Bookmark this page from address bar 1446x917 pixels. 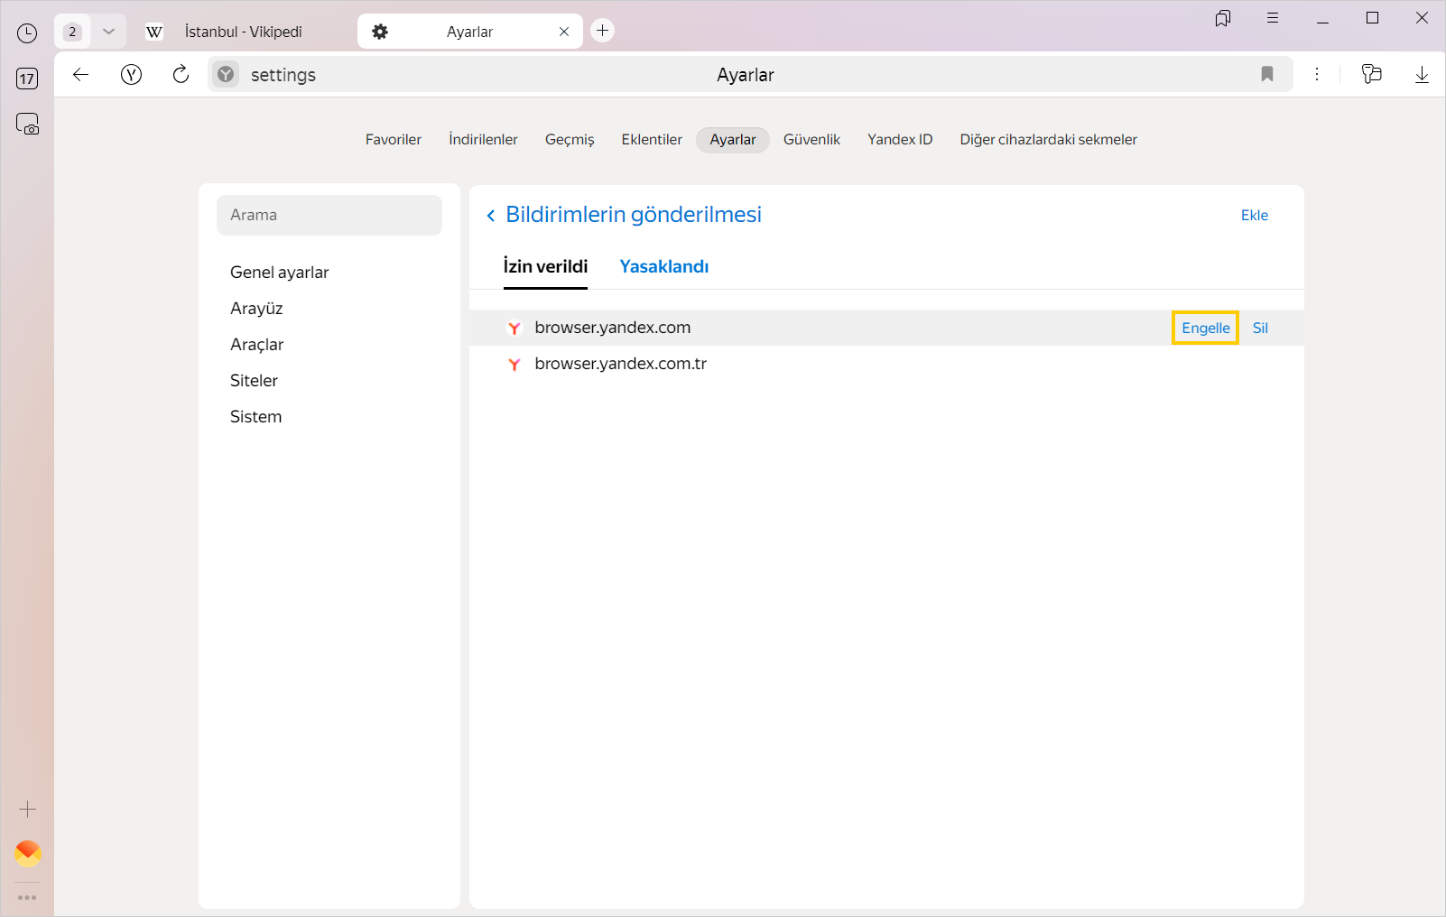(1266, 75)
